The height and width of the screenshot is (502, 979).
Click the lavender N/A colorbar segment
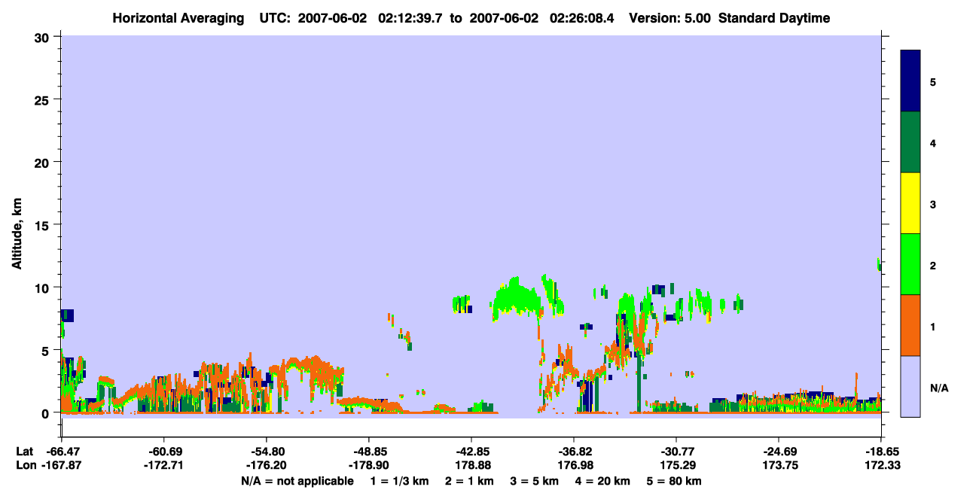(910, 386)
